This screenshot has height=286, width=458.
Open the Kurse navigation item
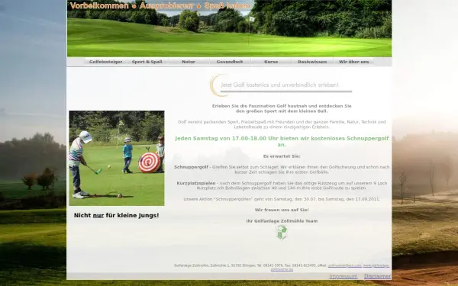tap(271, 62)
